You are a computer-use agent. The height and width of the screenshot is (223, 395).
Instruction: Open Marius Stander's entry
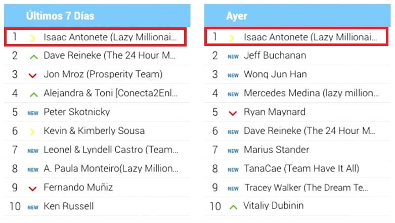(277, 150)
